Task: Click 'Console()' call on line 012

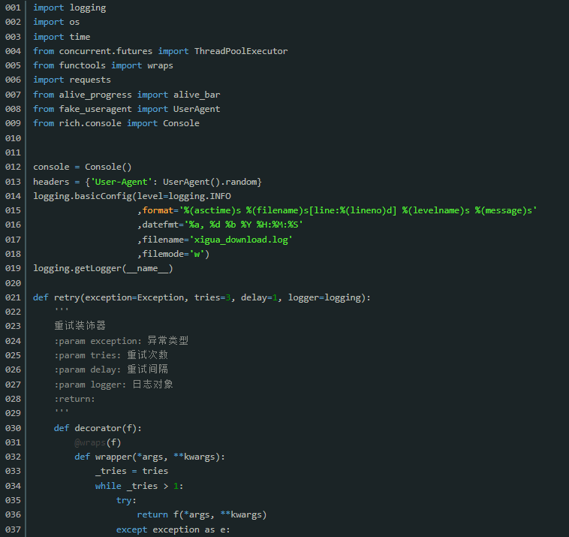Action: (108, 167)
